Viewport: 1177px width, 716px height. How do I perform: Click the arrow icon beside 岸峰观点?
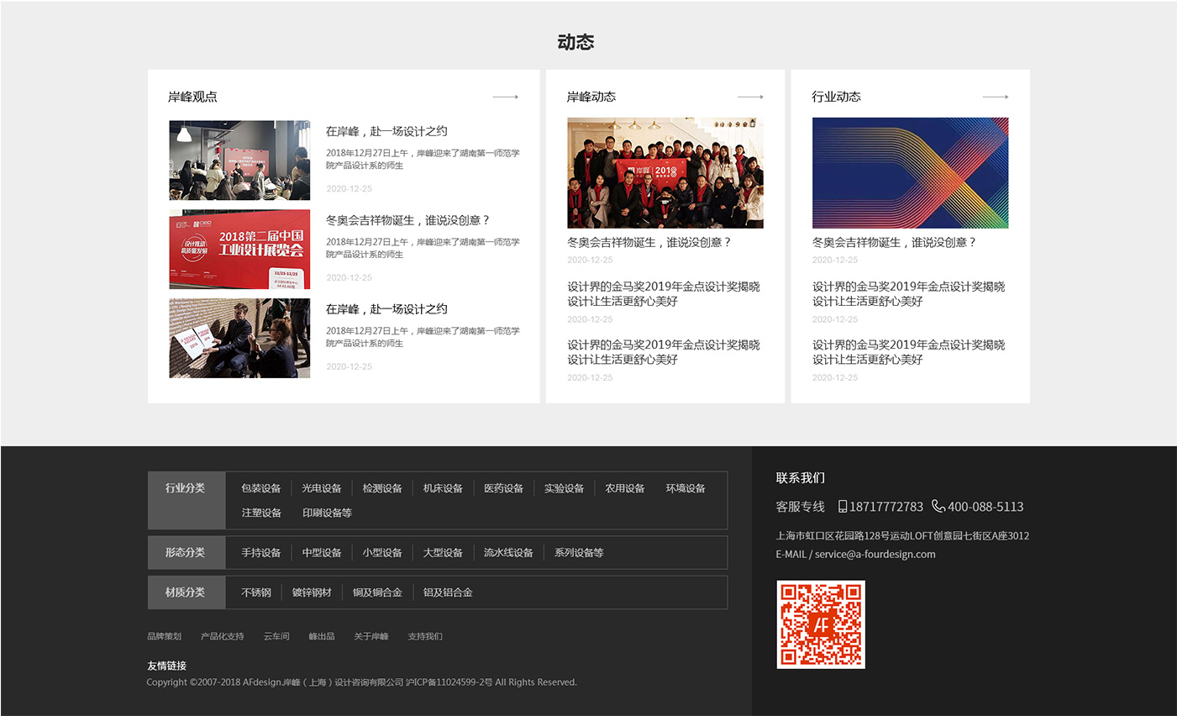click(x=505, y=97)
